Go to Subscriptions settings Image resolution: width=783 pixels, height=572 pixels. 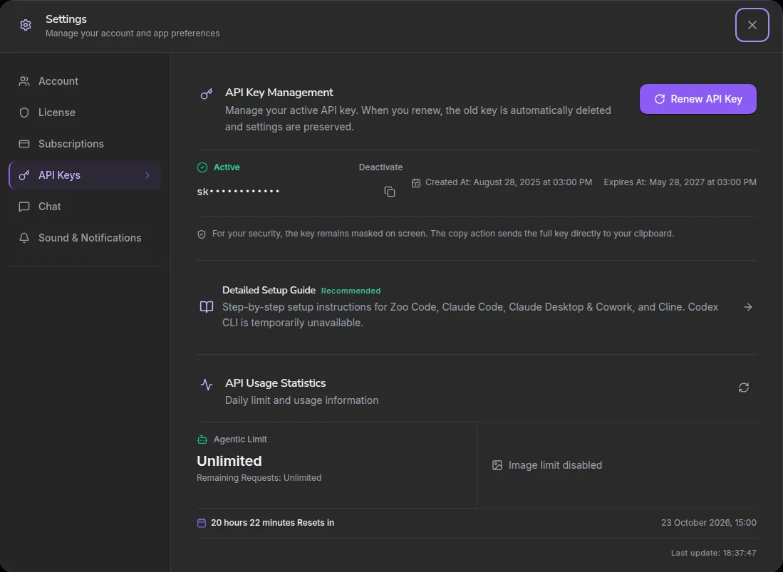point(85,144)
